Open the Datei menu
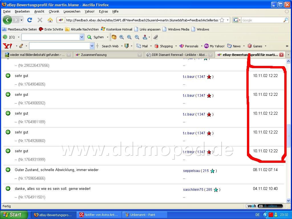Viewport: 292px width, 219px height. pyautogui.click(x=7, y=11)
